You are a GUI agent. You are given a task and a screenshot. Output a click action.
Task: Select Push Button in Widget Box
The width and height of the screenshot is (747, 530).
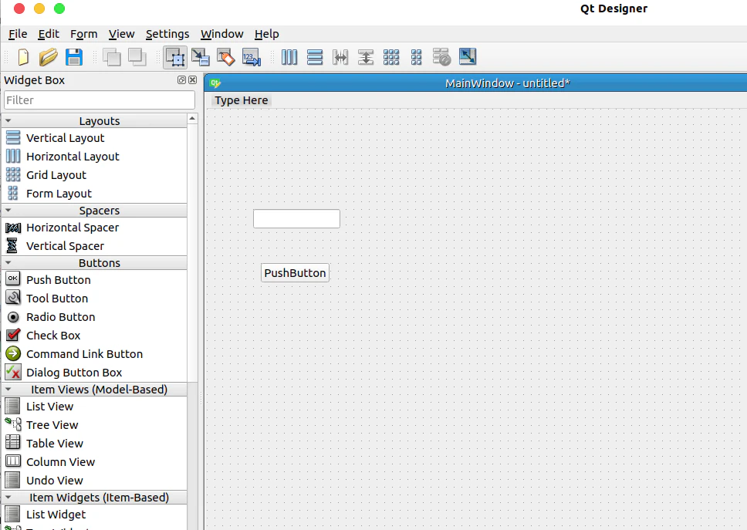[x=94, y=280]
